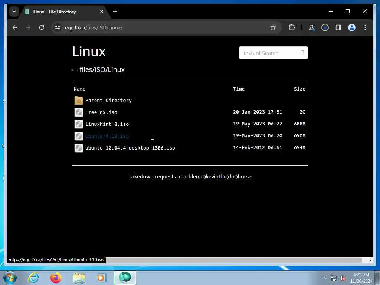Screen dimensions: 380x285
Task: Open Windows Explorer from taskbar
Action: 79,278
